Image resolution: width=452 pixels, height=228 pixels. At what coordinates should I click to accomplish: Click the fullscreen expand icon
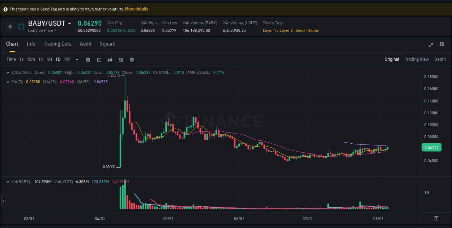[x=431, y=44]
